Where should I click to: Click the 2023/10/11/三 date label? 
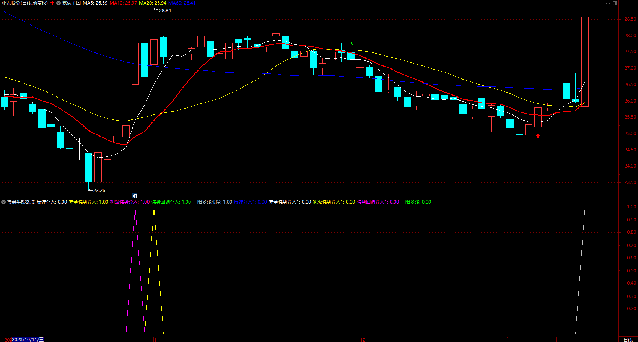(x=28, y=339)
